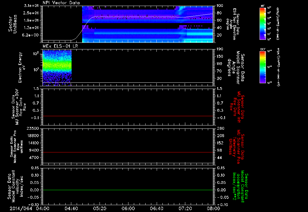Image resolution: width=308 pixels, height=212 pixels.
Task: Click the "4700" scanner position tick label
Action: click(34, 158)
